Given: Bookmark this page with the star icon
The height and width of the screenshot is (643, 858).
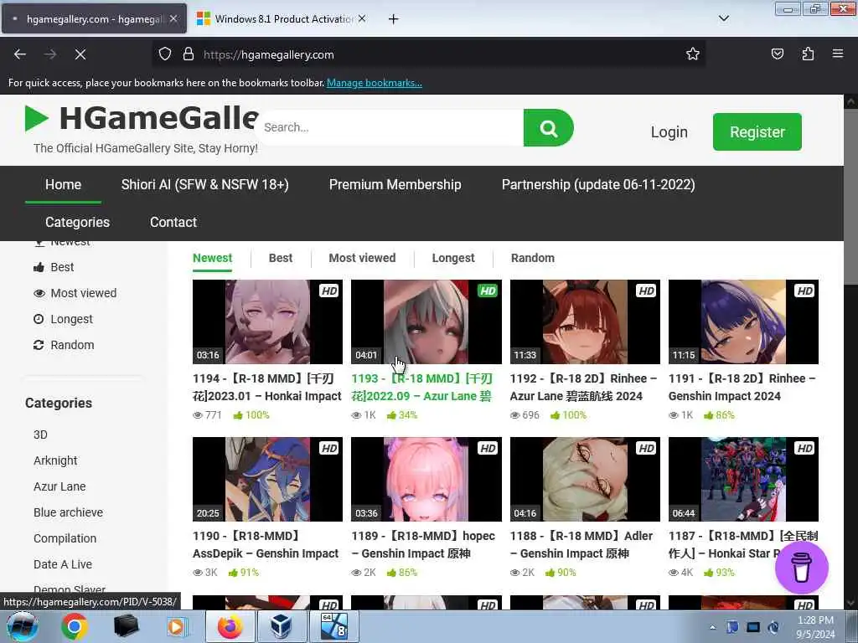Looking at the screenshot, I should [x=693, y=54].
